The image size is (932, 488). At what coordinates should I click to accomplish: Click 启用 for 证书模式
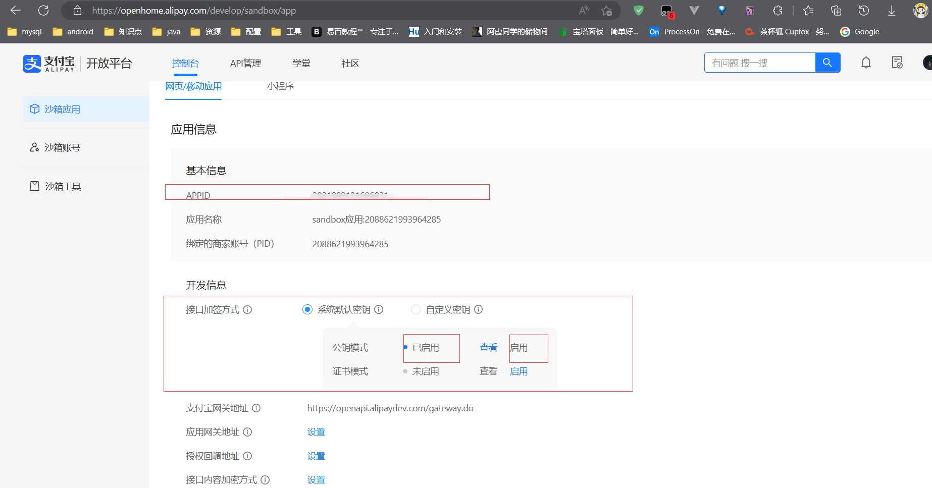point(519,371)
